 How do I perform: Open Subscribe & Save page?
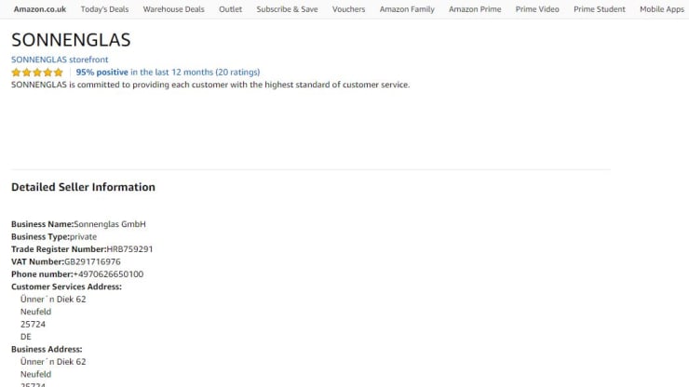[287, 9]
